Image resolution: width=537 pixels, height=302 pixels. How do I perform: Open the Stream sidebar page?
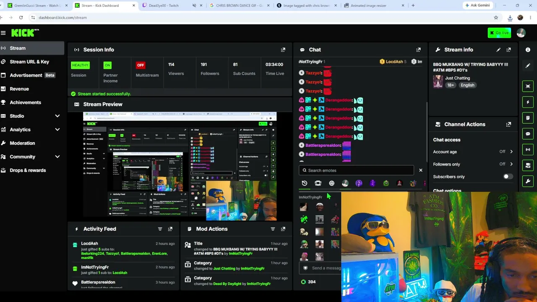tap(32, 48)
